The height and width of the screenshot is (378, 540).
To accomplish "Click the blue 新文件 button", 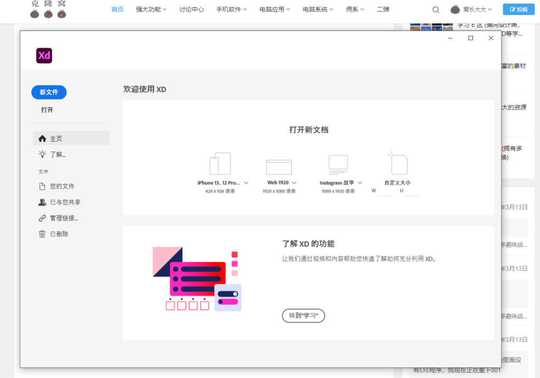I will pos(49,92).
